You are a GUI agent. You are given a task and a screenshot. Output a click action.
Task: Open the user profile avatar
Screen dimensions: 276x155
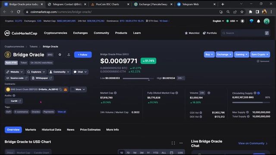267,21
